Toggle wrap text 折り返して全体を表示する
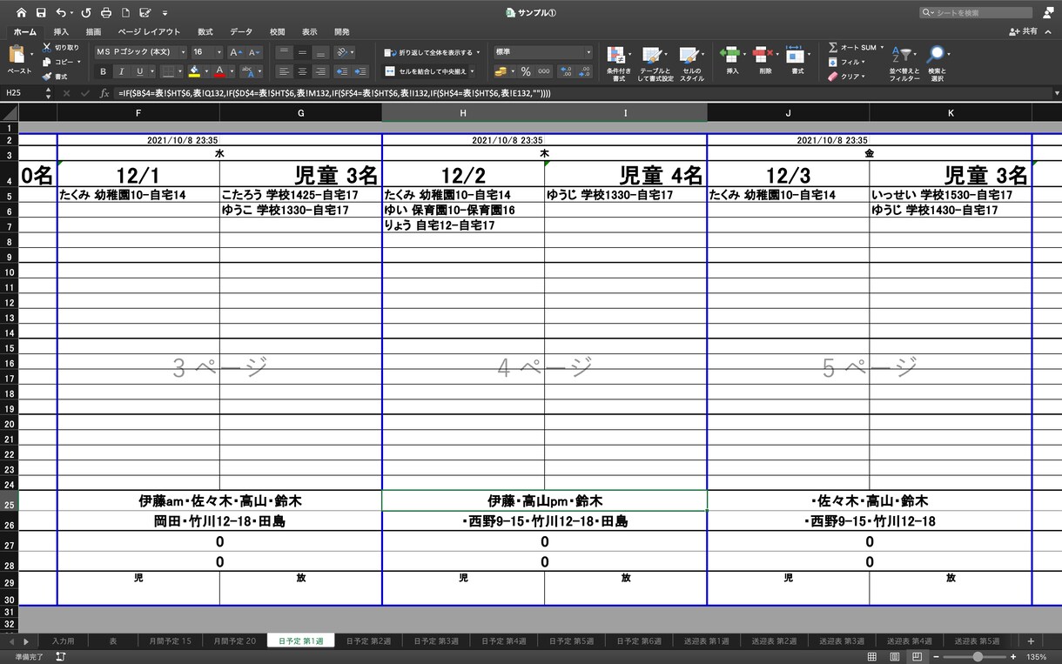The image size is (1062, 664). (430, 52)
